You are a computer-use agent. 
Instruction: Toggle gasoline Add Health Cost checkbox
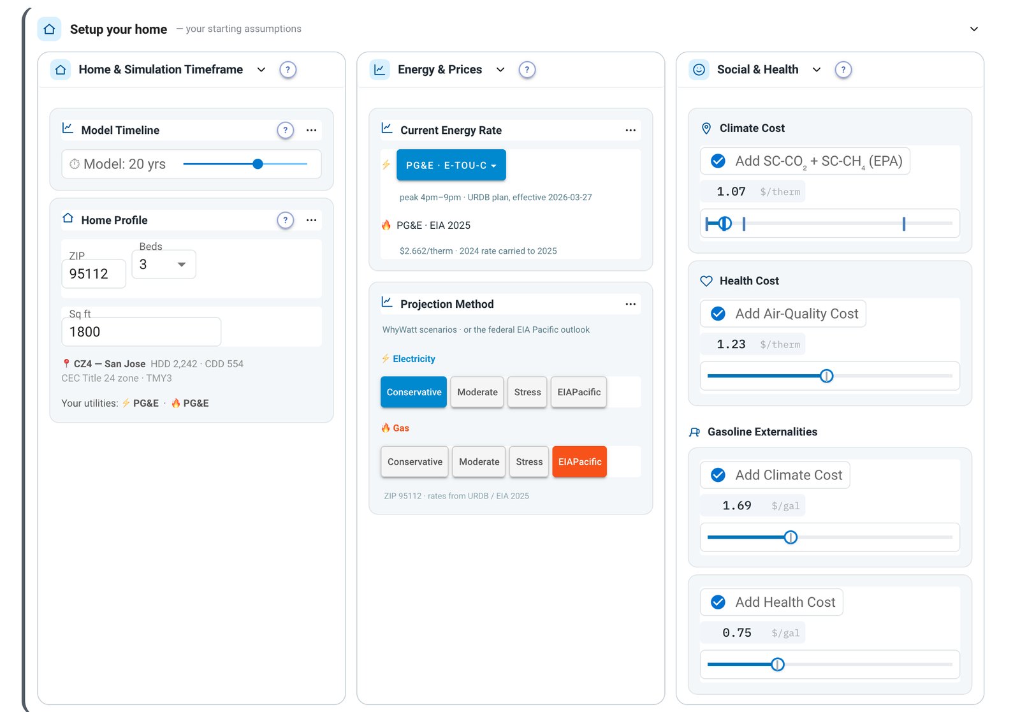point(718,602)
